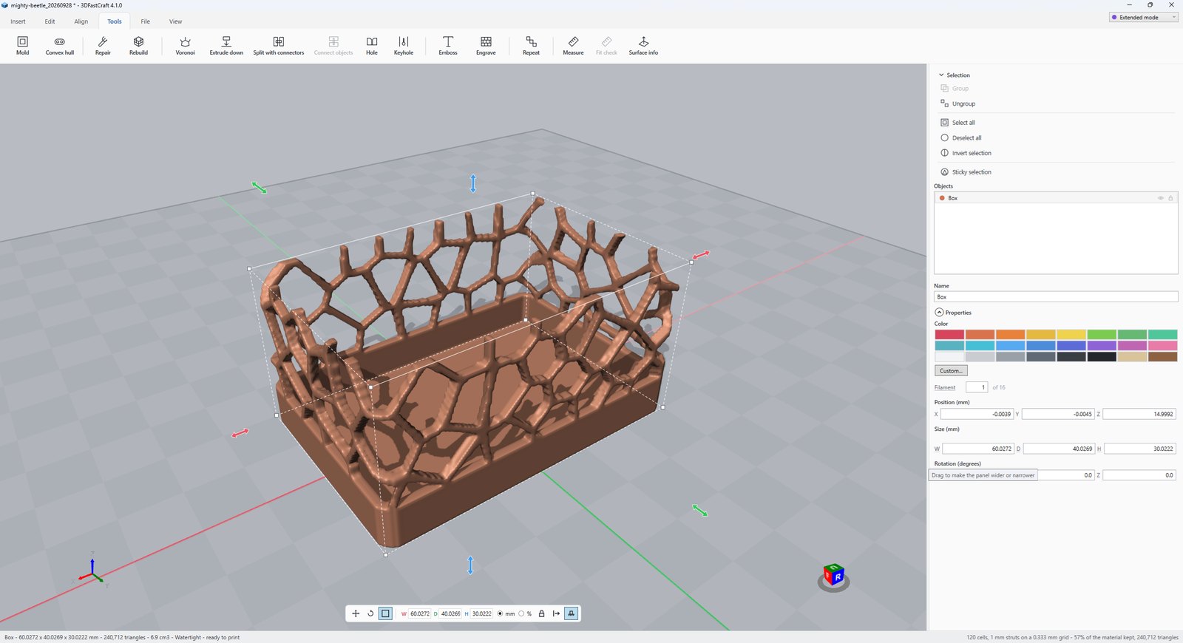Screen dimensions: 1183x643
Task: Click the Ungroup command
Action: pyautogui.click(x=958, y=103)
